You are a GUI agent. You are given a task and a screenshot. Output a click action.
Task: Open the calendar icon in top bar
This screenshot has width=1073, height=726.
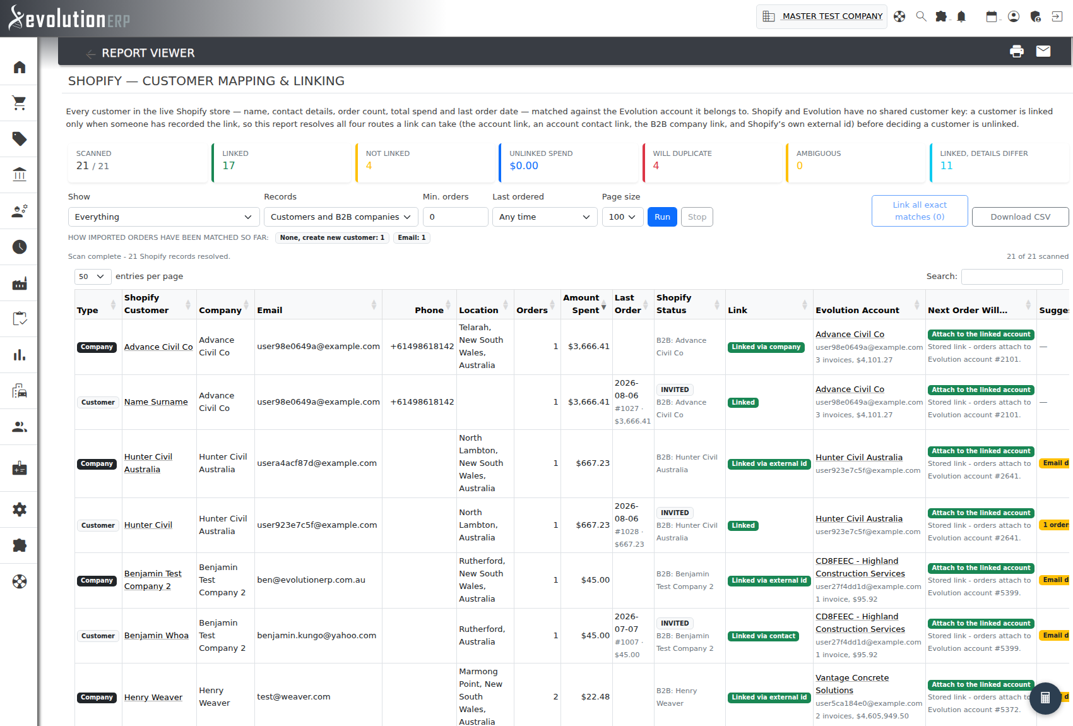click(x=992, y=16)
